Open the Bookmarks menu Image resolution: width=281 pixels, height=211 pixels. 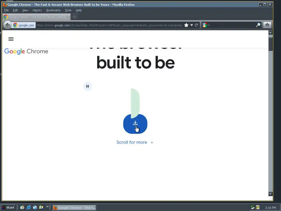(x=54, y=10)
